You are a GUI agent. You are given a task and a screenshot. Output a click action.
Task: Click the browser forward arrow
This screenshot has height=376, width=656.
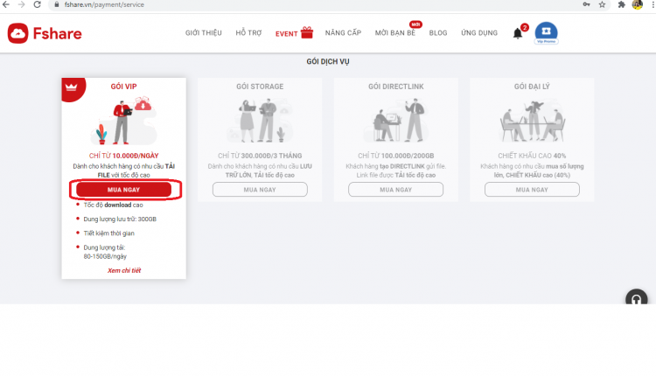coord(21,4)
